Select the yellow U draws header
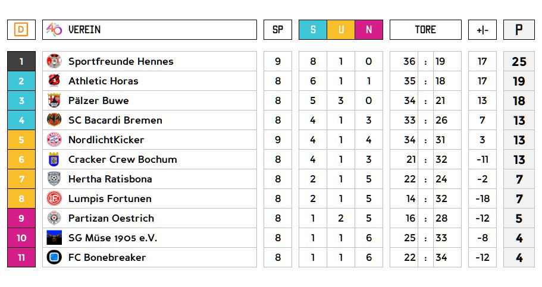Screen dimensions: 542x287 (x=341, y=30)
